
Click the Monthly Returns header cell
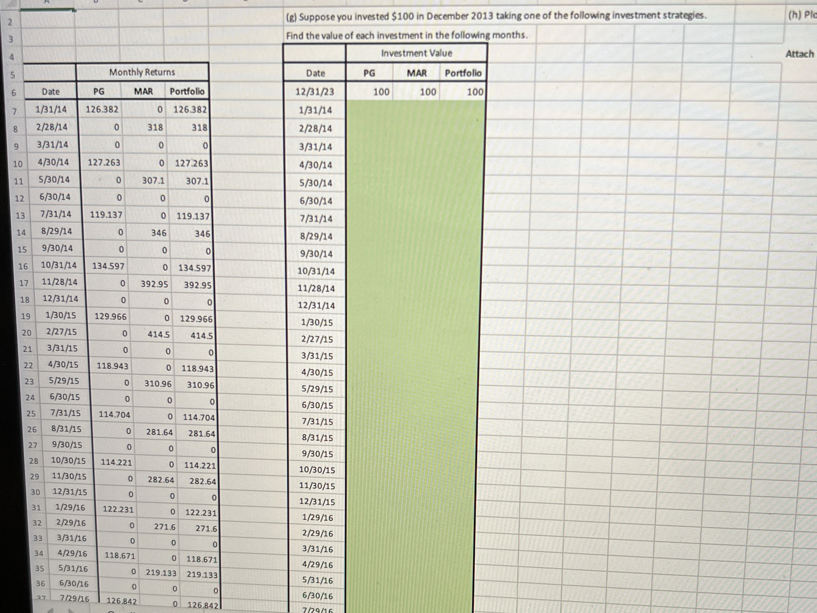tap(142, 72)
